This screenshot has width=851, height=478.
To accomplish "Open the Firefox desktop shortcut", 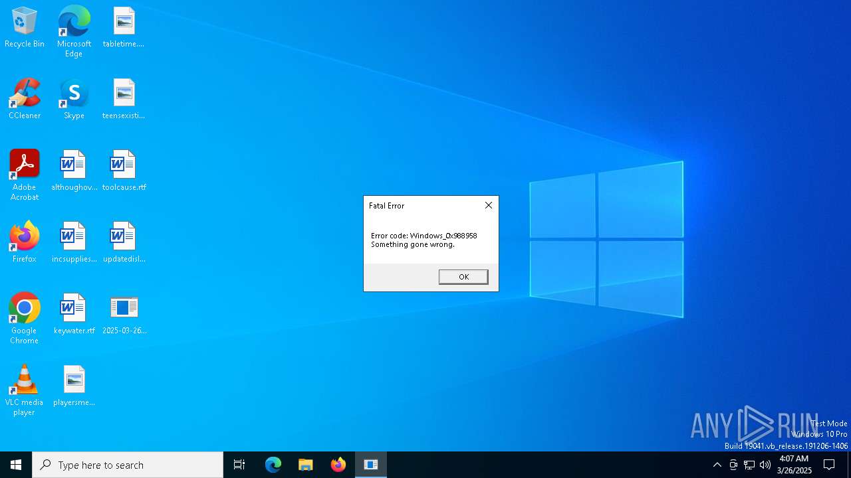I will click(x=25, y=242).
